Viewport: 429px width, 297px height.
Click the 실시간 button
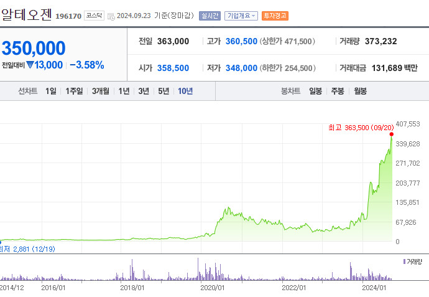tap(210, 16)
